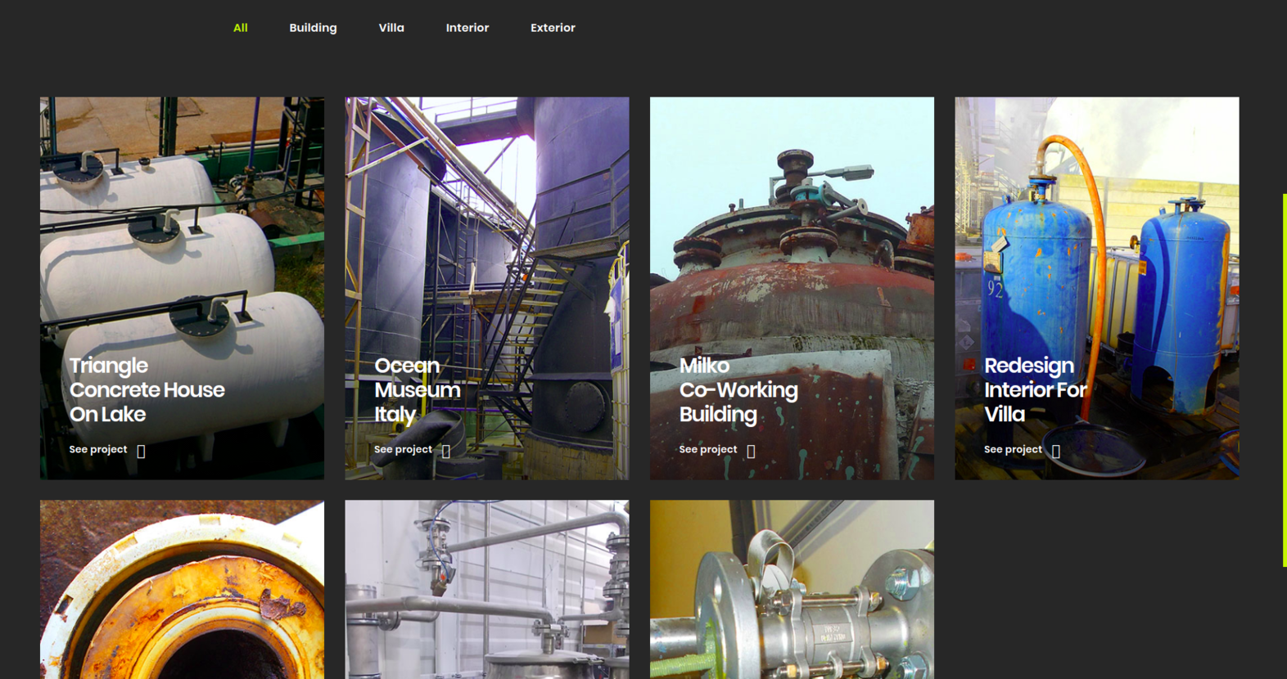Click See project under Triangle Concrete House
Screen dimensions: 1287x679
click(98, 449)
